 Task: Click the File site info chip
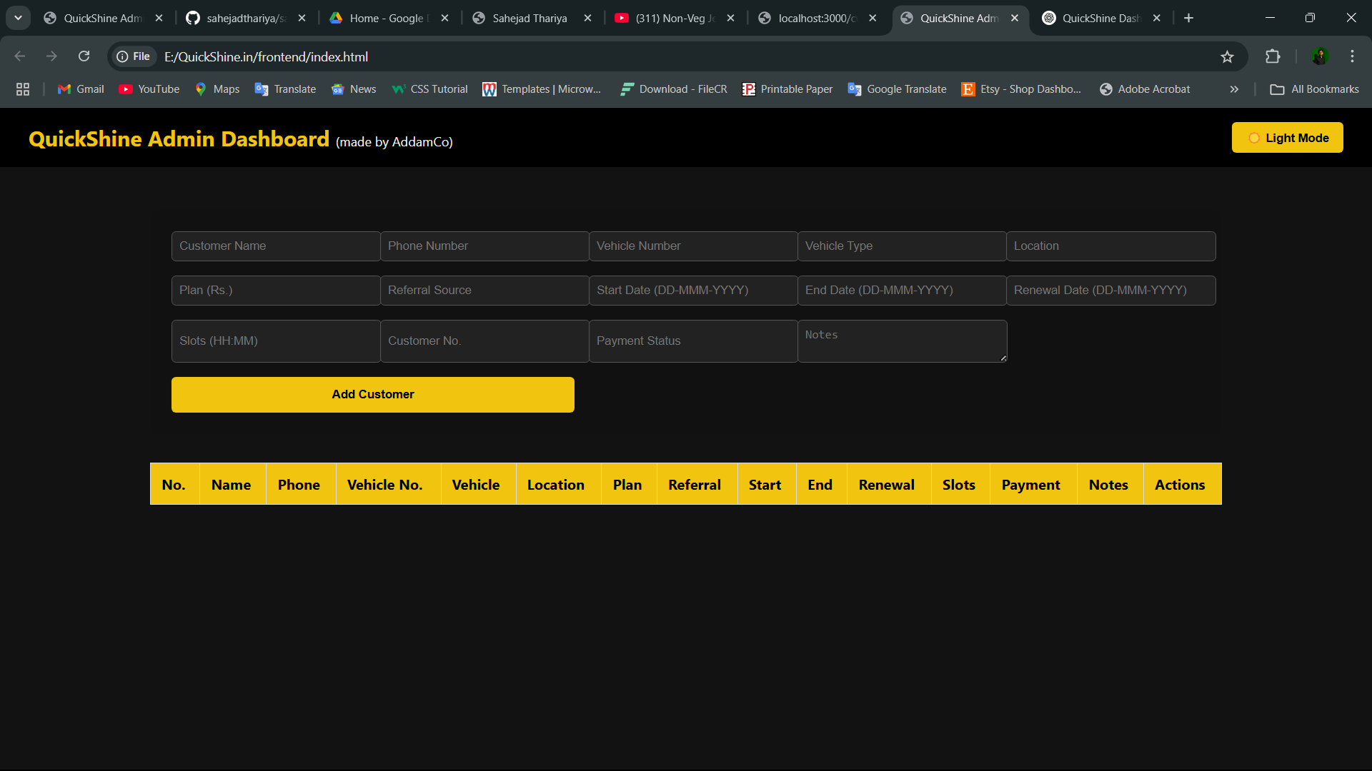click(x=134, y=56)
